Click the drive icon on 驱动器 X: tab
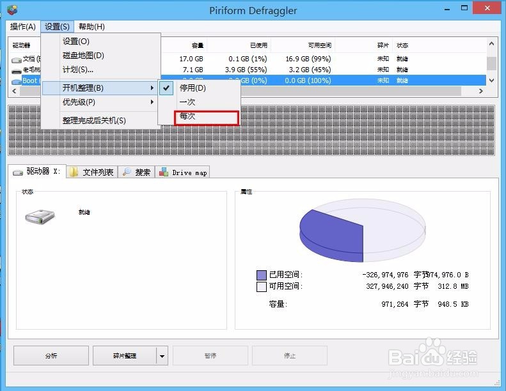The height and width of the screenshot is (391, 506). point(18,172)
